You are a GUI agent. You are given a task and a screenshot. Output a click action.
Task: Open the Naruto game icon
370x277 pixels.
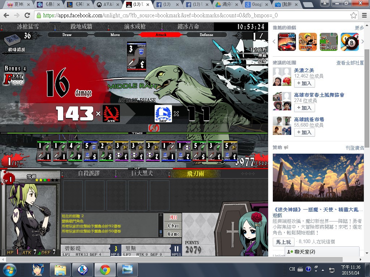tap(308, 42)
